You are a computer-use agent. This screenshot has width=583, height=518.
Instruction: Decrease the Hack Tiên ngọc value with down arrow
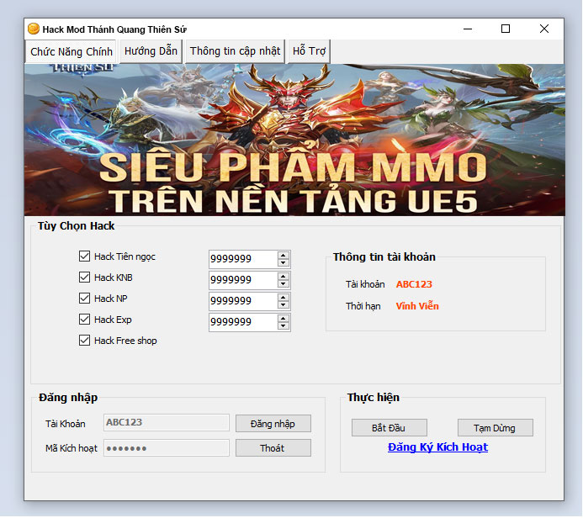(283, 262)
